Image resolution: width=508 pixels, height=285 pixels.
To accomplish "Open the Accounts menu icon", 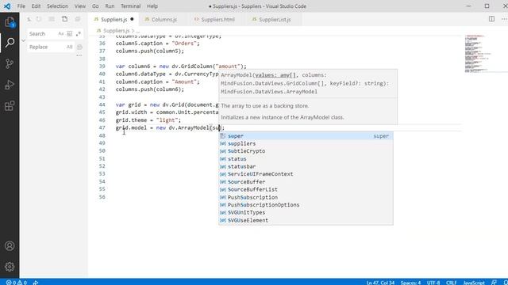I will coord(10,246).
